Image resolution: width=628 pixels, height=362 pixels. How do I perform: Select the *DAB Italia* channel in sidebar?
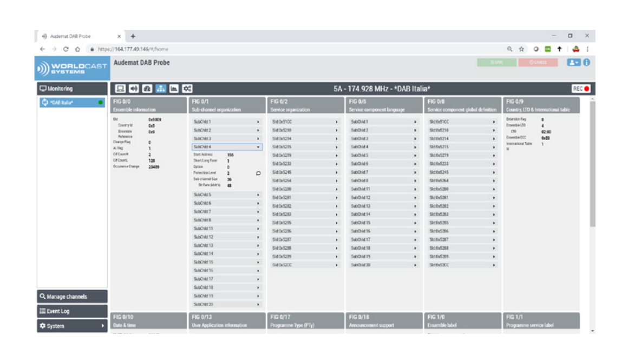coord(72,103)
